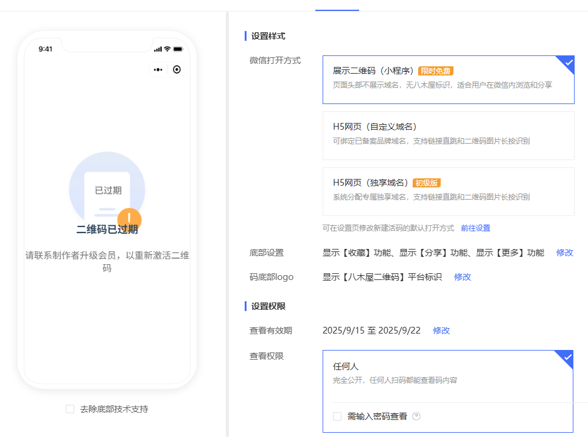Image resolution: width=588 pixels, height=437 pixels.
Task: Select H5网页（自定义域名） option
Action: coord(449,136)
